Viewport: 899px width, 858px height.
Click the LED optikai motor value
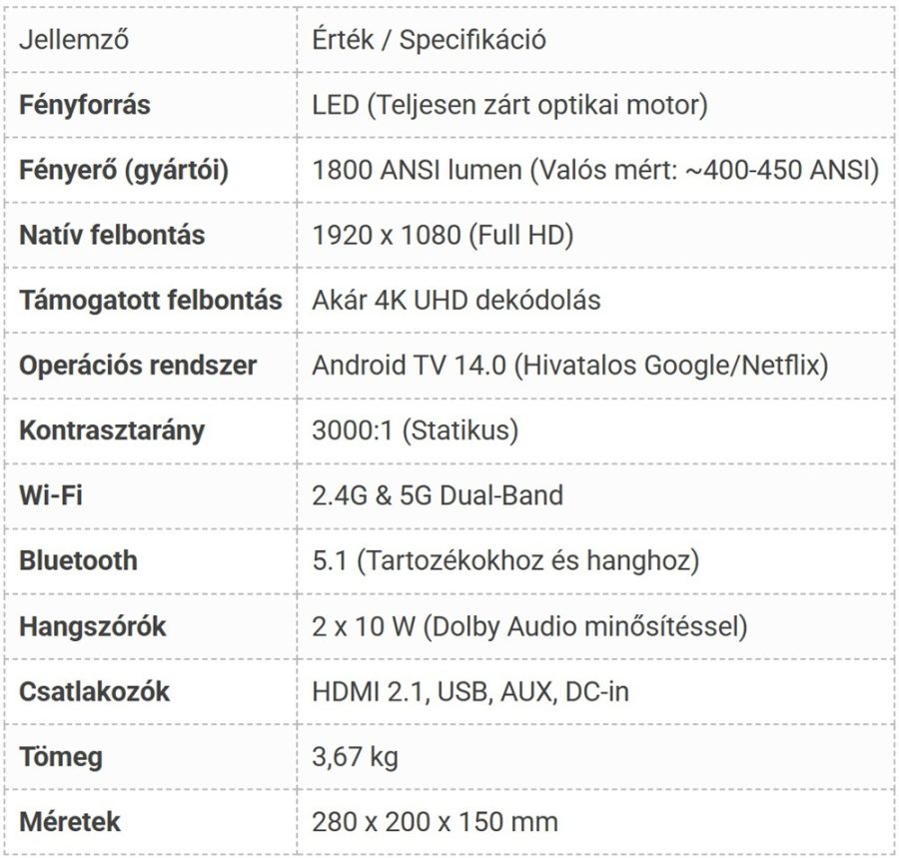coord(509,105)
